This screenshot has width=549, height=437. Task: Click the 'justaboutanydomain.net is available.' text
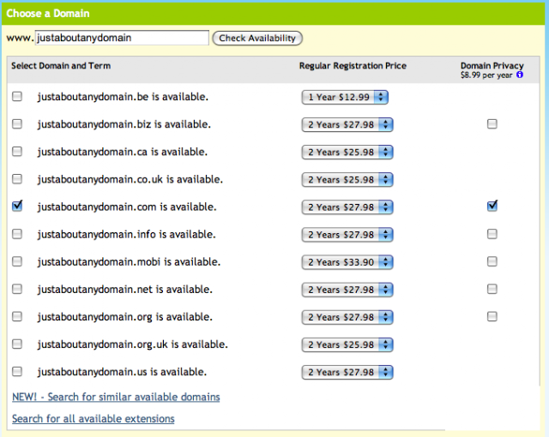tap(125, 290)
